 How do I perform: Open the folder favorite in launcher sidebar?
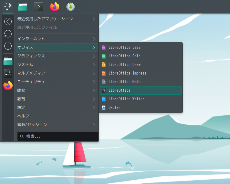[x=8, y=61]
